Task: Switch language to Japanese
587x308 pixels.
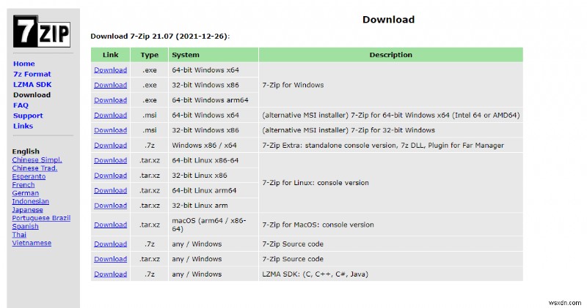Action: tap(27, 210)
